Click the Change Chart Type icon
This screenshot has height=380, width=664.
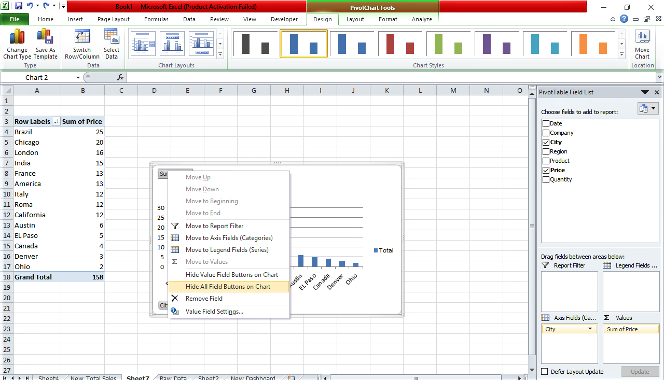(17, 37)
